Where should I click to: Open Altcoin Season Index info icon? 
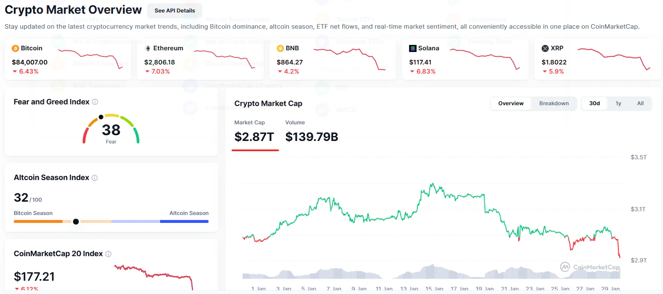click(x=95, y=178)
